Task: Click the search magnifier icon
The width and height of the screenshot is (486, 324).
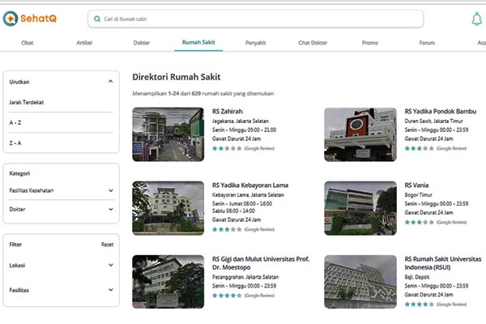Action: 97,19
